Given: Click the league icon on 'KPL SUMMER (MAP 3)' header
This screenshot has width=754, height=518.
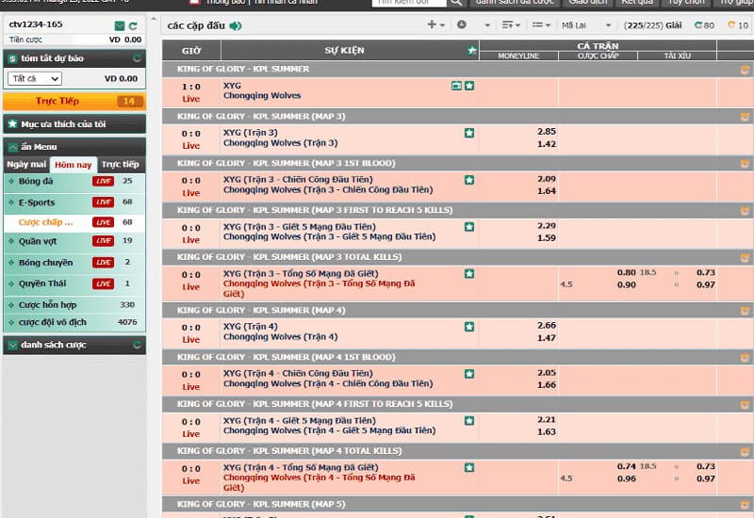Looking at the screenshot, I should (745, 117).
